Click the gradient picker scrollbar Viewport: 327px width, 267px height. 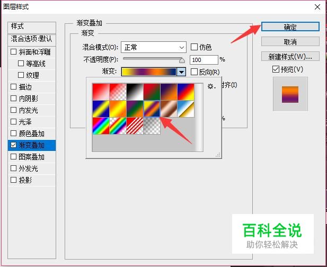pyautogui.click(x=199, y=117)
